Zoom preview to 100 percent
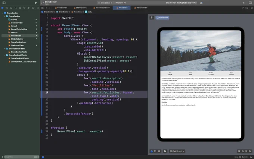This screenshot has width=254, height=159. [x=243, y=151]
